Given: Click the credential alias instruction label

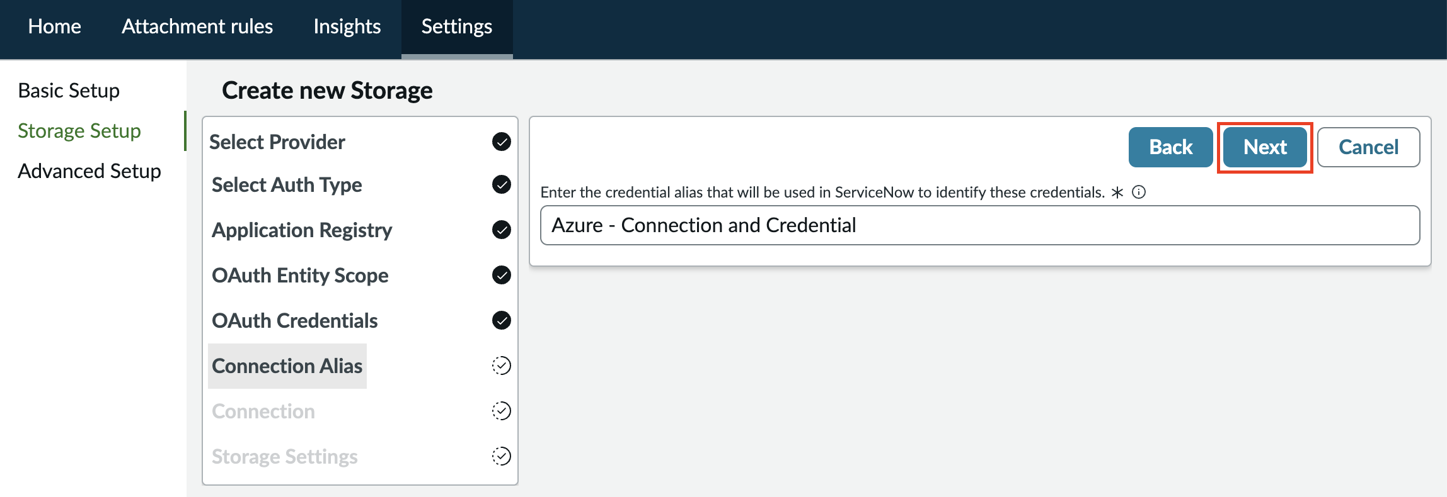Looking at the screenshot, I should [823, 193].
